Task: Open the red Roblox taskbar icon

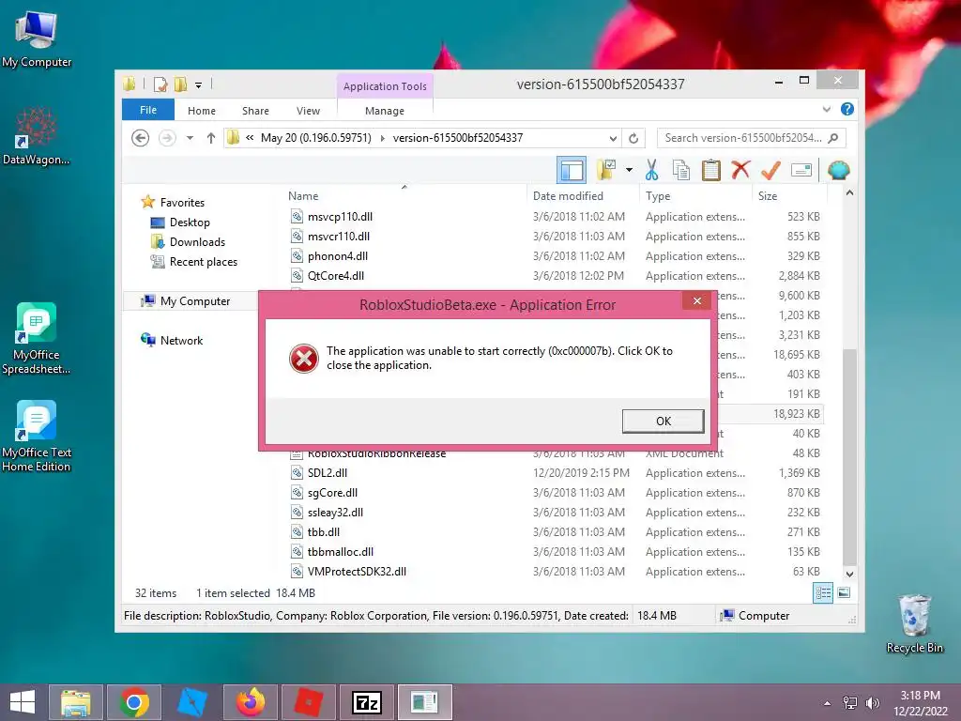Action: pyautogui.click(x=309, y=702)
